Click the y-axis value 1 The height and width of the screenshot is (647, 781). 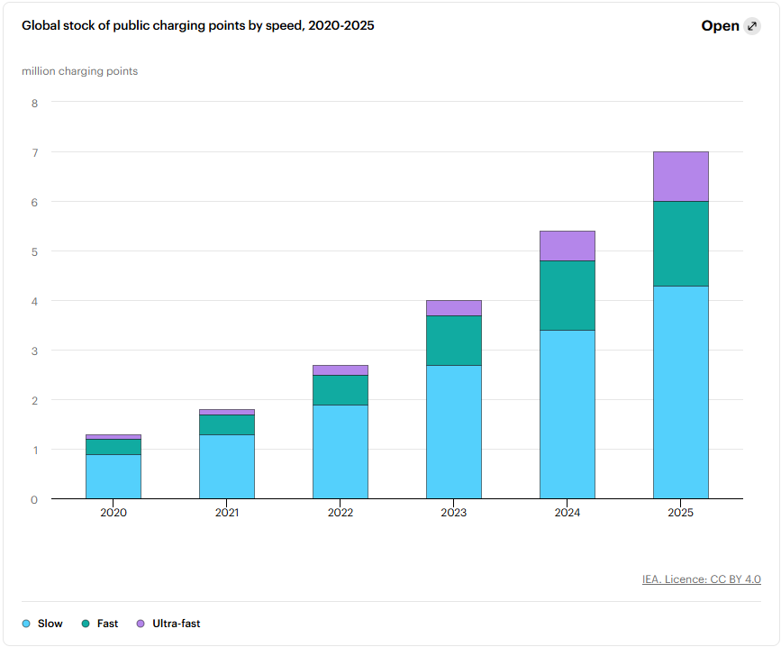(35, 451)
